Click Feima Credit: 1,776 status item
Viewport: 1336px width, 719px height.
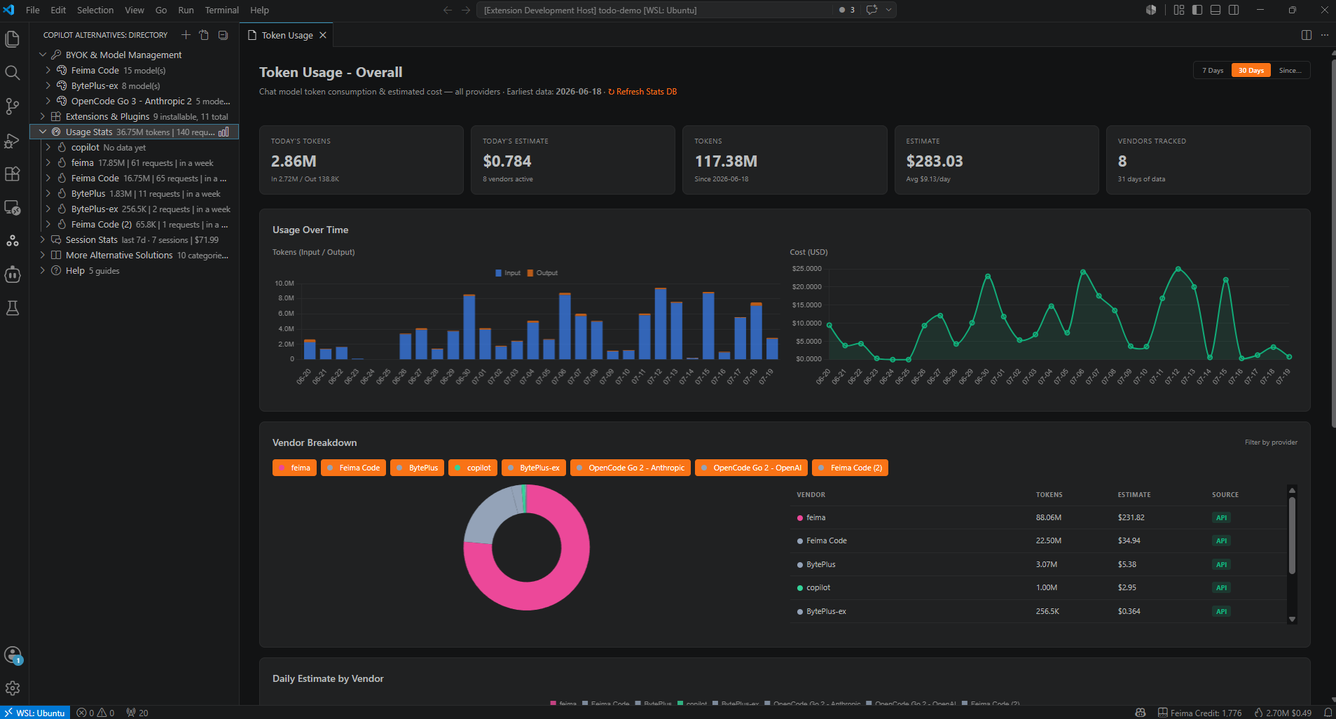coord(1199,713)
